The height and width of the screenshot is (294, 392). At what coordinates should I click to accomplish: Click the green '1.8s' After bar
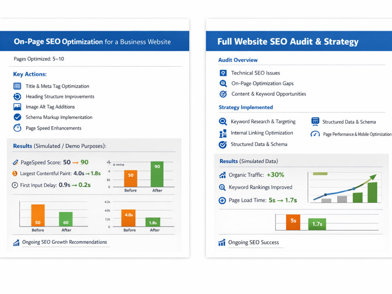pyautogui.click(x=153, y=222)
